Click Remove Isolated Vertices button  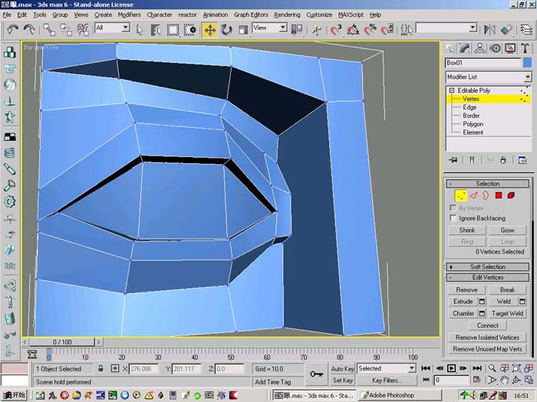(487, 338)
